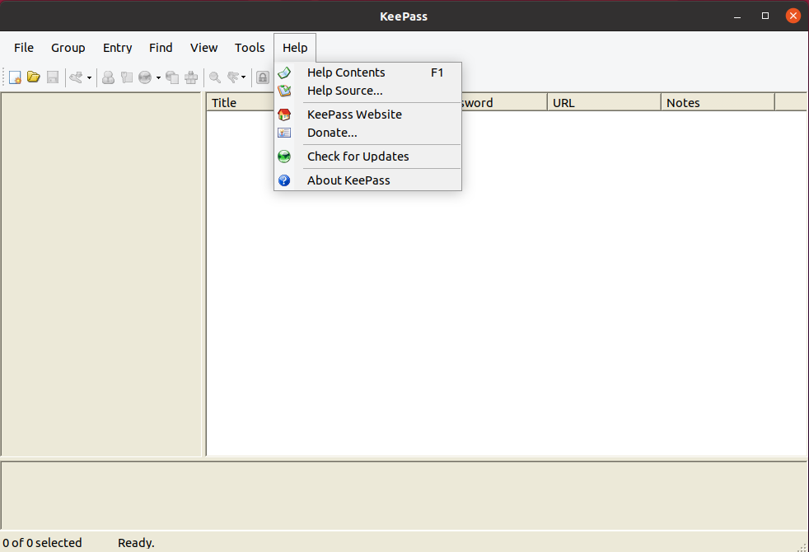Open About KeePass from Help menu
Screen dimensions: 809x552
coord(368,180)
